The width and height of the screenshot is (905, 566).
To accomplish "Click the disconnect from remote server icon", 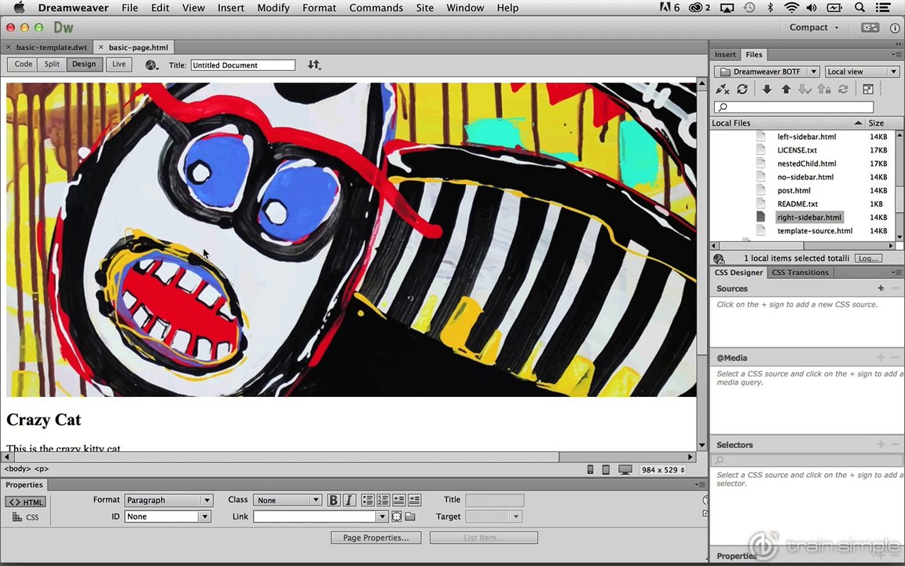I will 722,89.
